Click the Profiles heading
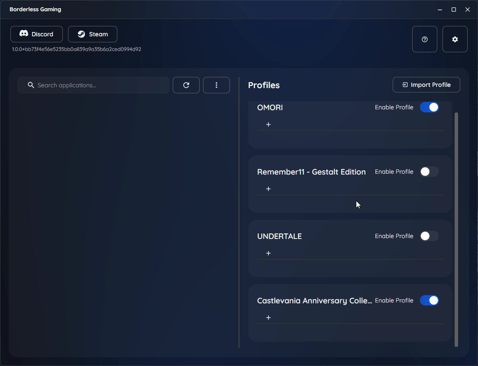Image resolution: width=478 pixels, height=366 pixels. coord(264,85)
